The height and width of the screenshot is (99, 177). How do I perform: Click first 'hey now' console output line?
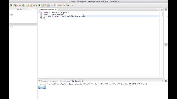42,86
